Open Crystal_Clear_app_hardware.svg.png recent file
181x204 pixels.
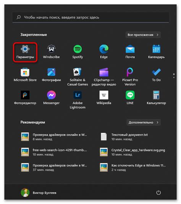(133, 152)
